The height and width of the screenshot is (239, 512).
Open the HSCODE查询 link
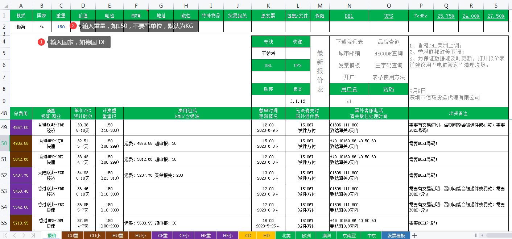coord(389,54)
